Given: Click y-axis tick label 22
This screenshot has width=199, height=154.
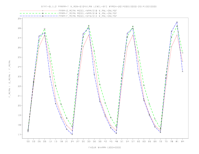Looking at the screenshot, I should pos(19,86).
